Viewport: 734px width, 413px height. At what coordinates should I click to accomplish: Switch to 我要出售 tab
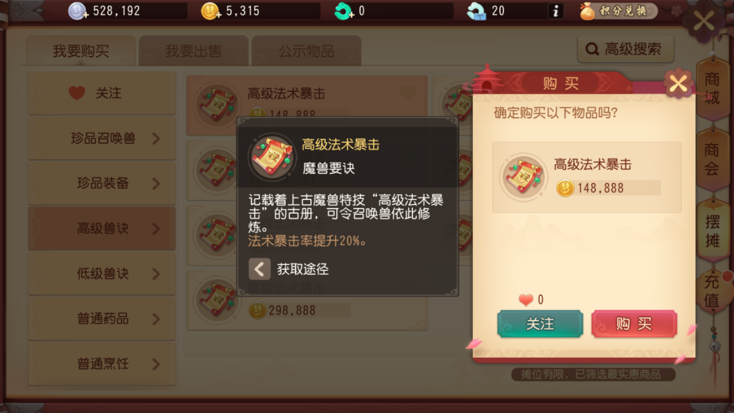193,51
